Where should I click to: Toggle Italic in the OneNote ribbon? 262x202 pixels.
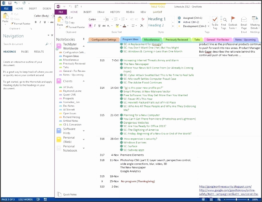click(95, 26)
